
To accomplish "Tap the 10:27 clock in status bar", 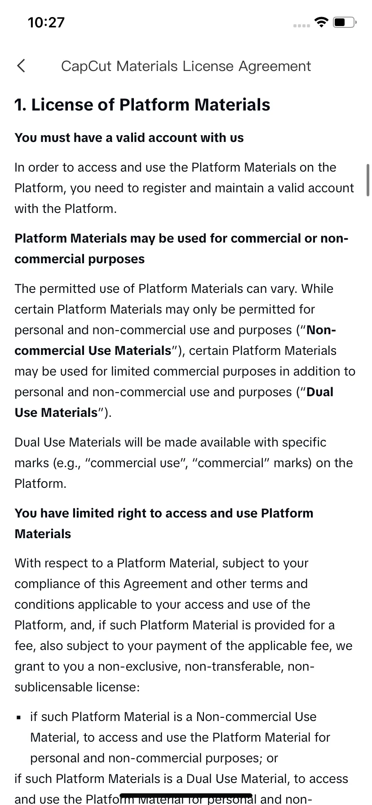I will point(46,22).
